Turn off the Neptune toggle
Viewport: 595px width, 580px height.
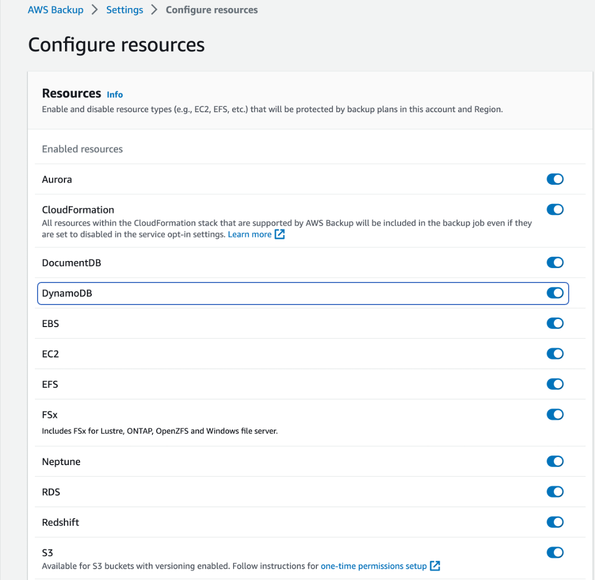coord(555,461)
